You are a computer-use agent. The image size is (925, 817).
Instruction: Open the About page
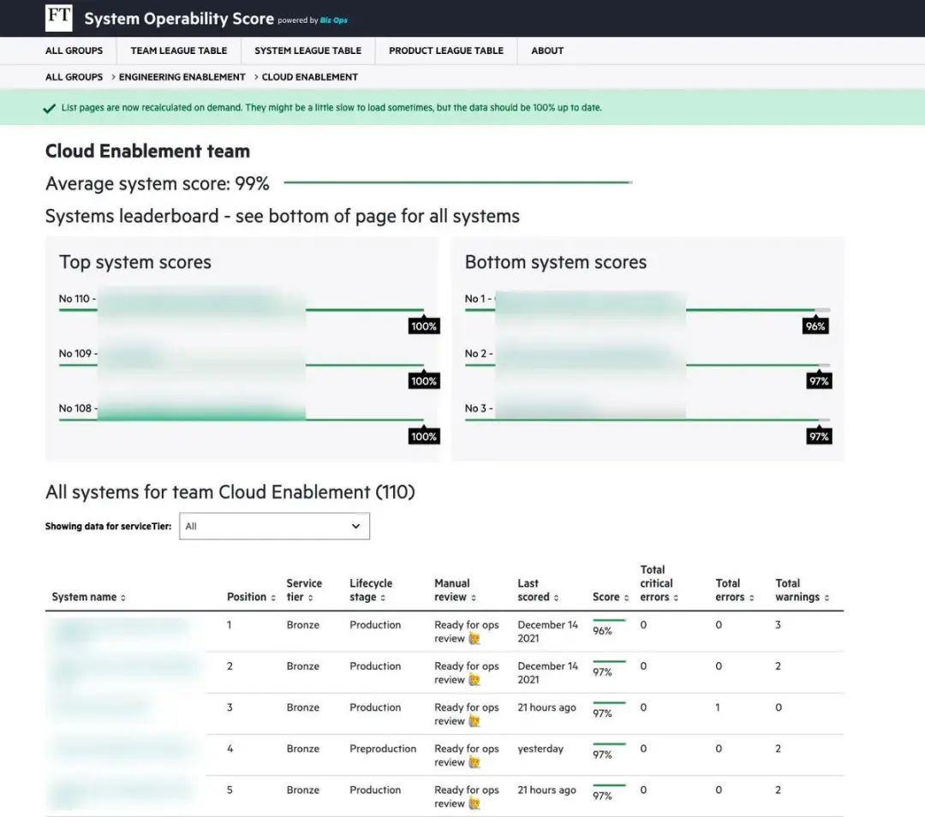[x=546, y=51]
